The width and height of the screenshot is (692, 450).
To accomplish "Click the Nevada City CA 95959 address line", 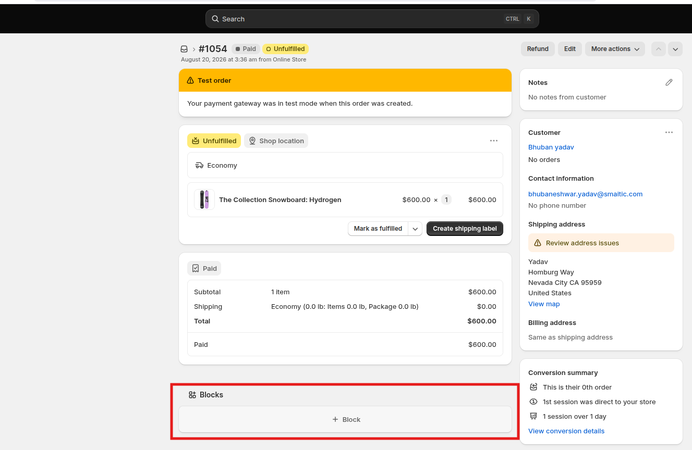I will coord(565,282).
